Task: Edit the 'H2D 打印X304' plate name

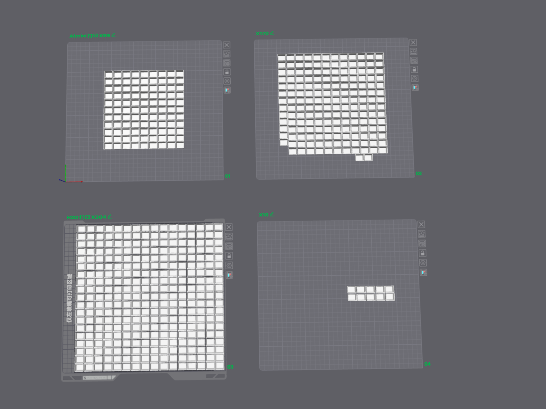Action: click(110, 217)
